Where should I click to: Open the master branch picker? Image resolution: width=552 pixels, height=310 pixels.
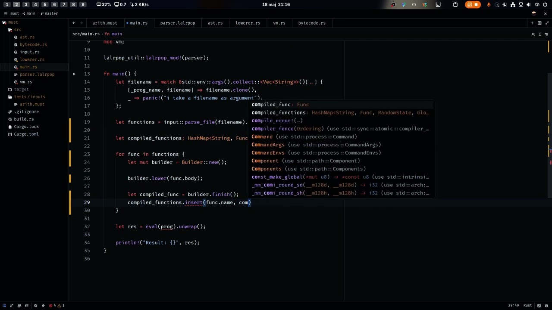[51, 13]
